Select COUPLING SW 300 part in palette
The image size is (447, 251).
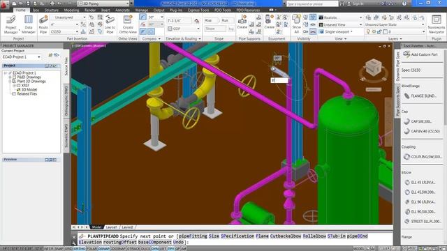423,157
